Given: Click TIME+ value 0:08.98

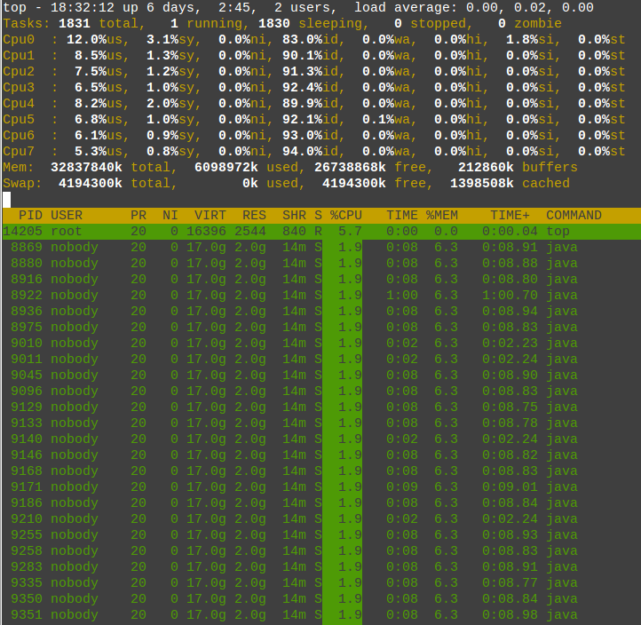Looking at the screenshot, I should (510, 614).
